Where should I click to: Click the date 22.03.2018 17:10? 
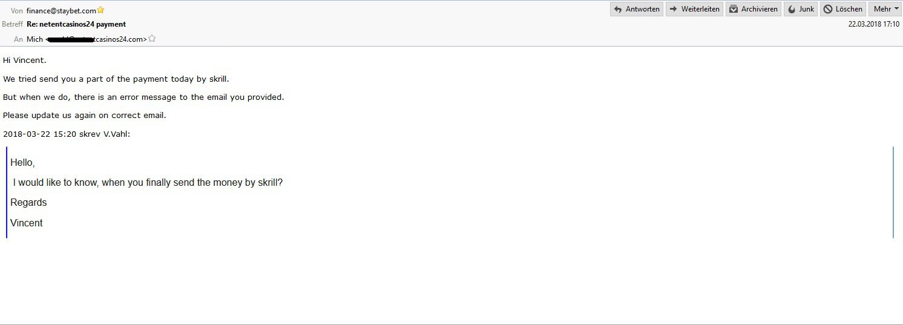[874, 24]
